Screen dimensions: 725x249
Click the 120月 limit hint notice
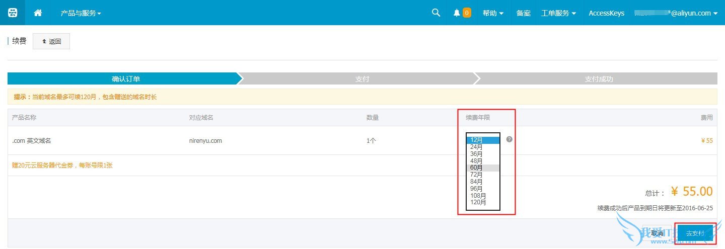click(x=85, y=97)
